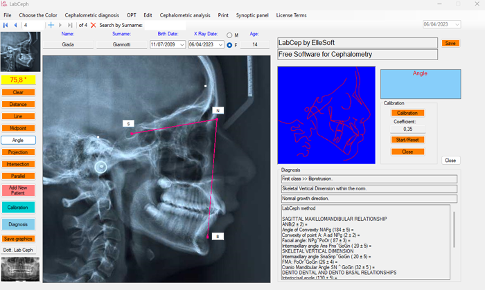The image size is (485, 290).
Task: Click the Coefficient field showing 0,35
Action: 407,129
